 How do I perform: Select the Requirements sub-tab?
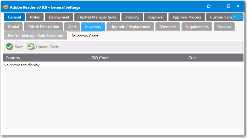point(197,27)
